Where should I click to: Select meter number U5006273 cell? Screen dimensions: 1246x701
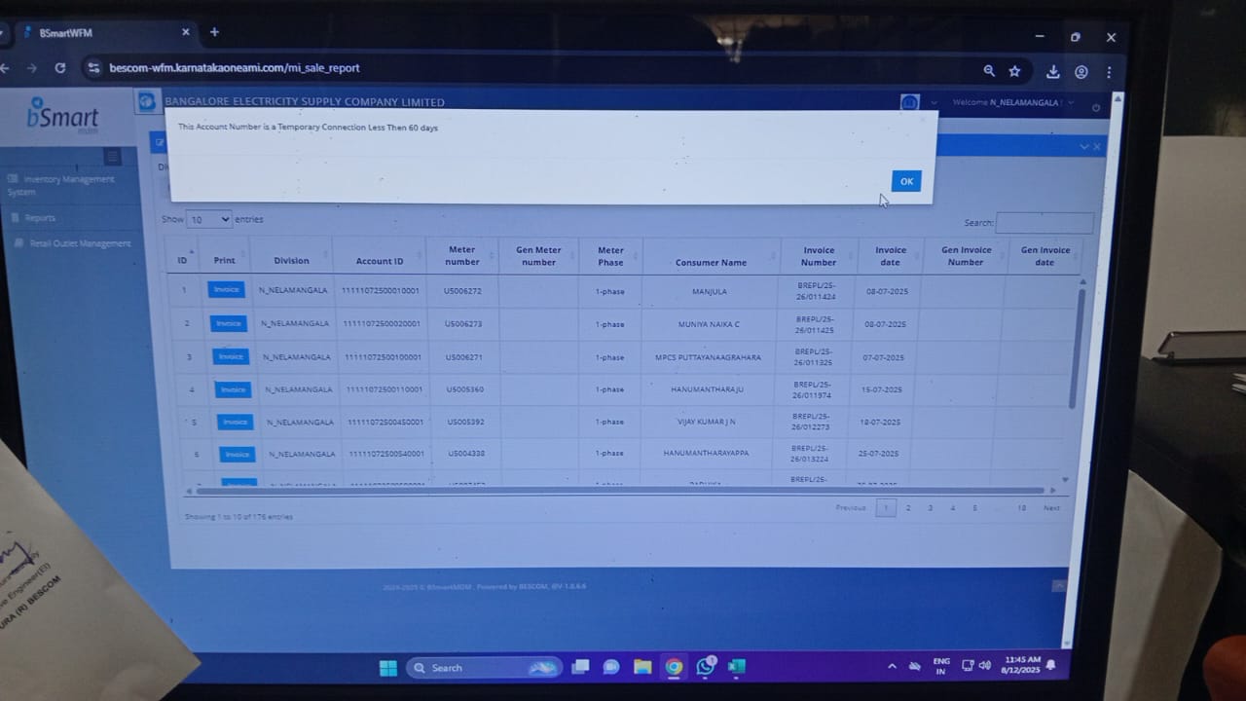[463, 324]
